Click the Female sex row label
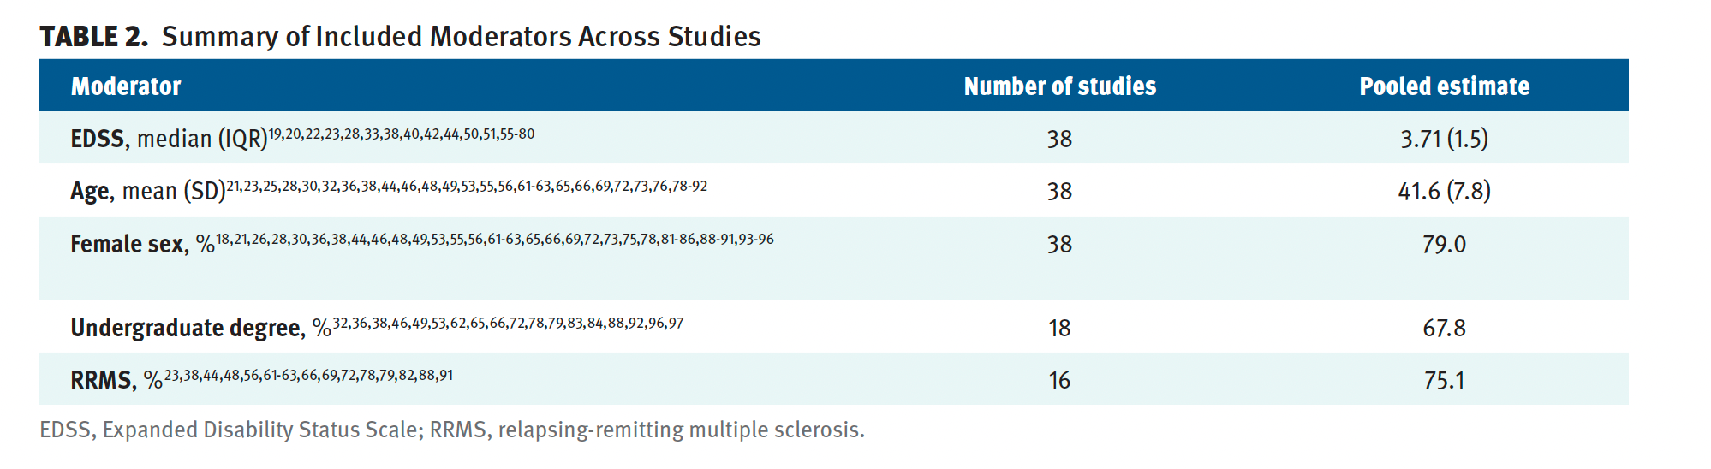 142,244
